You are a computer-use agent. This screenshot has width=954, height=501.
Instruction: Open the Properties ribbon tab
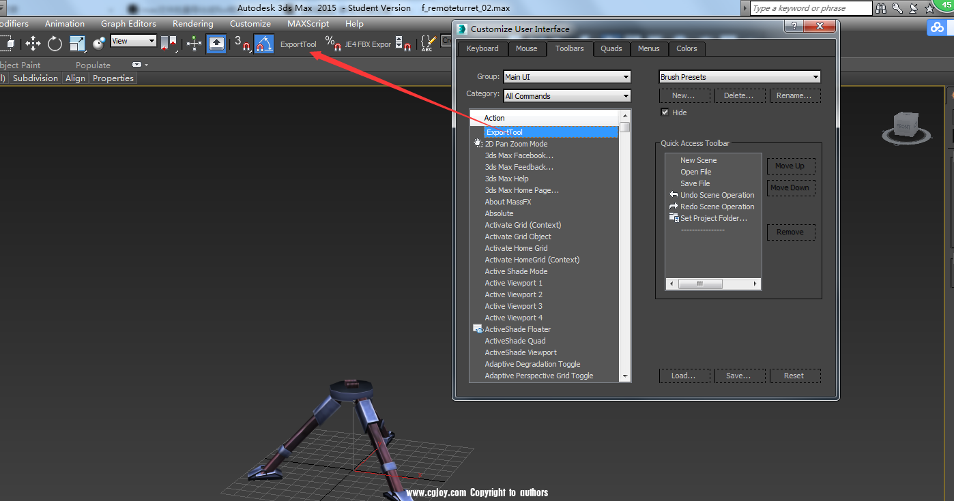coord(113,78)
